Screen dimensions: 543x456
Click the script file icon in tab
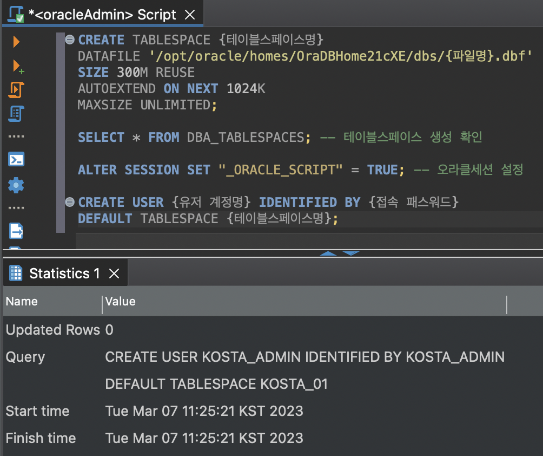[x=16, y=15]
